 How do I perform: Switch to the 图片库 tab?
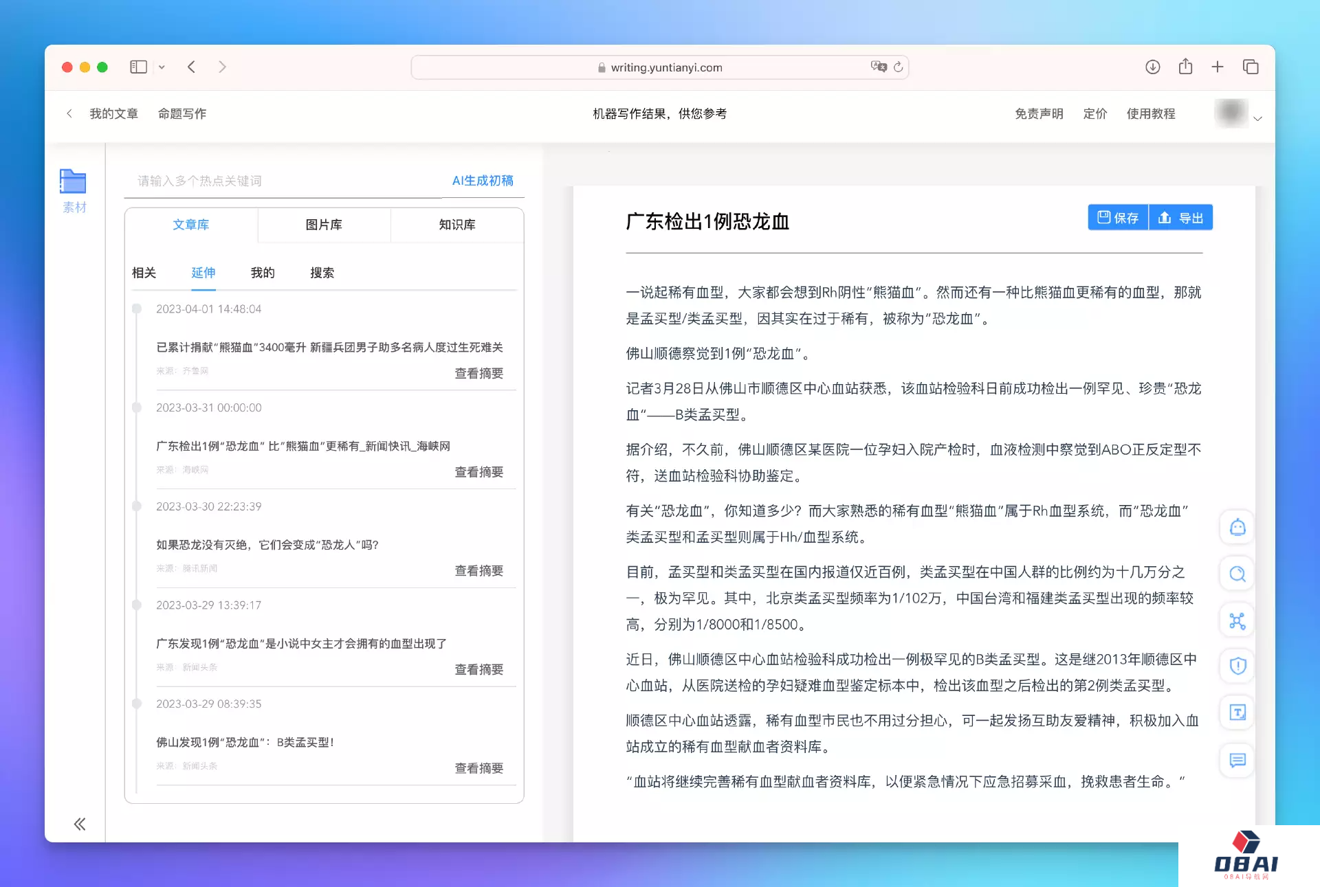(x=324, y=225)
